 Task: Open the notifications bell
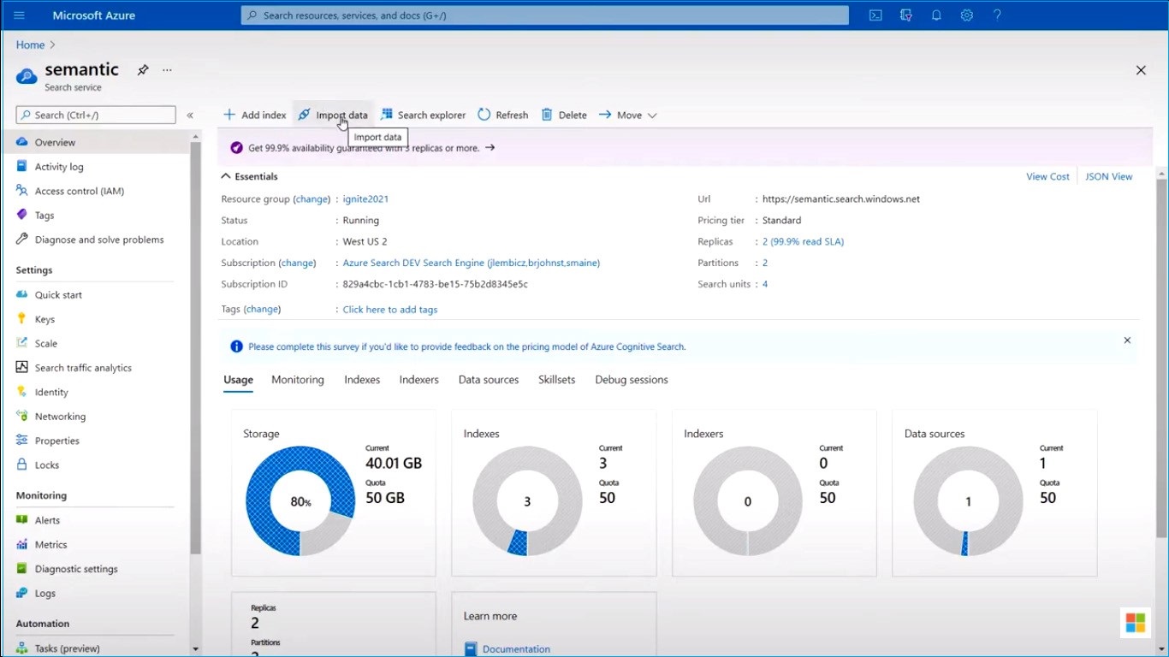pos(936,15)
